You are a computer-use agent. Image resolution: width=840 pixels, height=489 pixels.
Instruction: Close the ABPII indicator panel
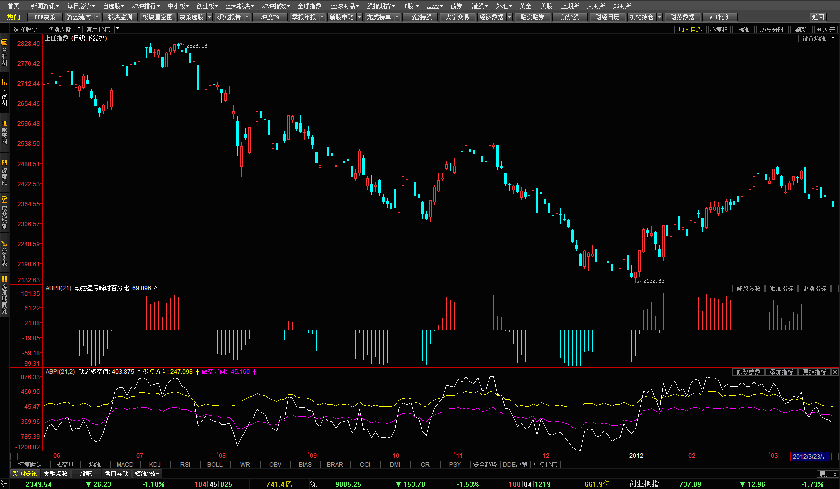coord(835,289)
